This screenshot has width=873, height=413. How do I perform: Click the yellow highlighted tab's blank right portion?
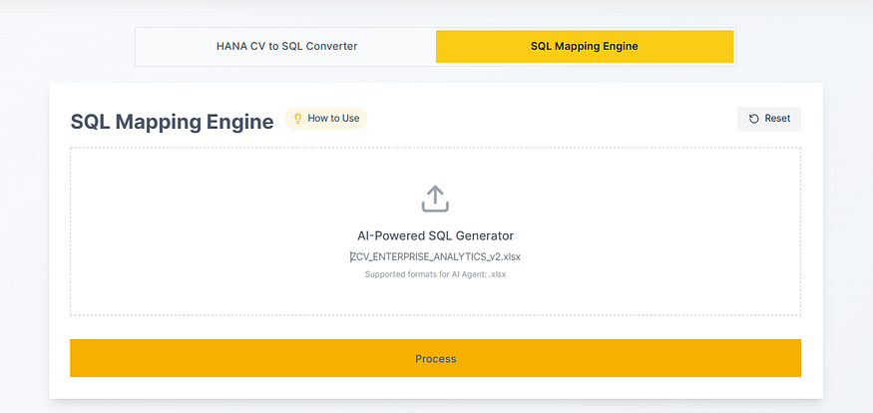(x=698, y=46)
